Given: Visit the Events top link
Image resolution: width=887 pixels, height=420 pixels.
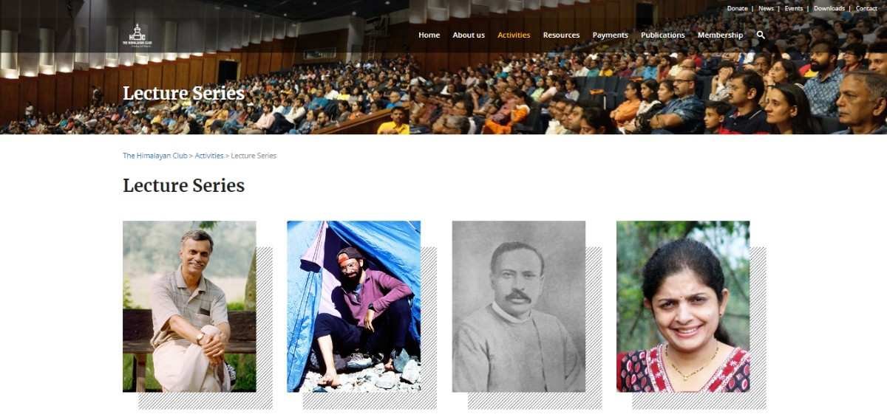Looking at the screenshot, I should (x=794, y=8).
